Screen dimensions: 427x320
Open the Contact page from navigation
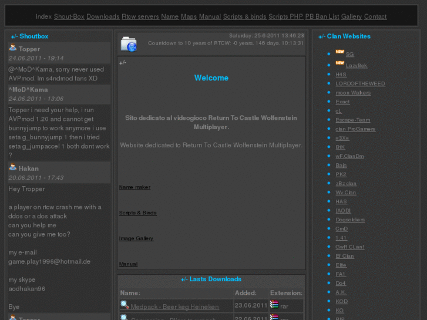tap(375, 16)
